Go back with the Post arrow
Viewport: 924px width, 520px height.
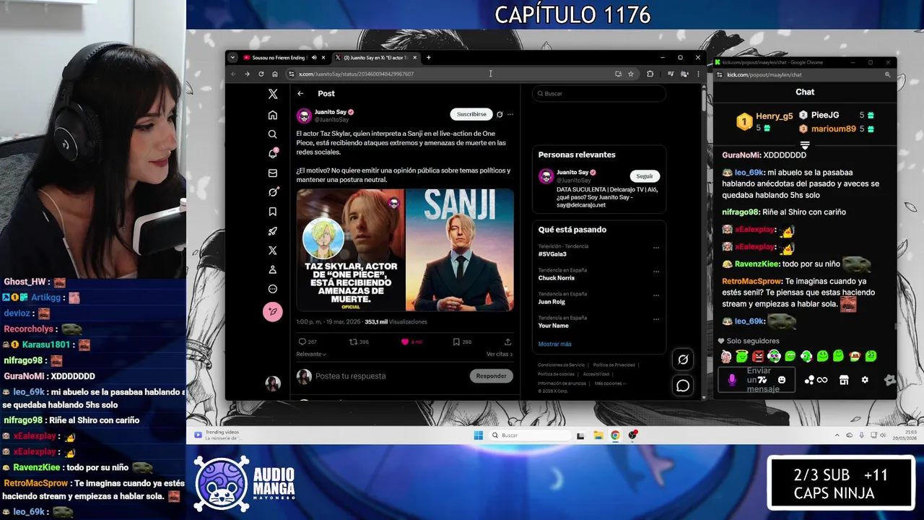point(300,93)
